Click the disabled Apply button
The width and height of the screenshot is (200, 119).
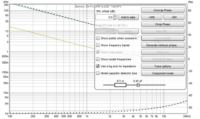[x=128, y=31]
